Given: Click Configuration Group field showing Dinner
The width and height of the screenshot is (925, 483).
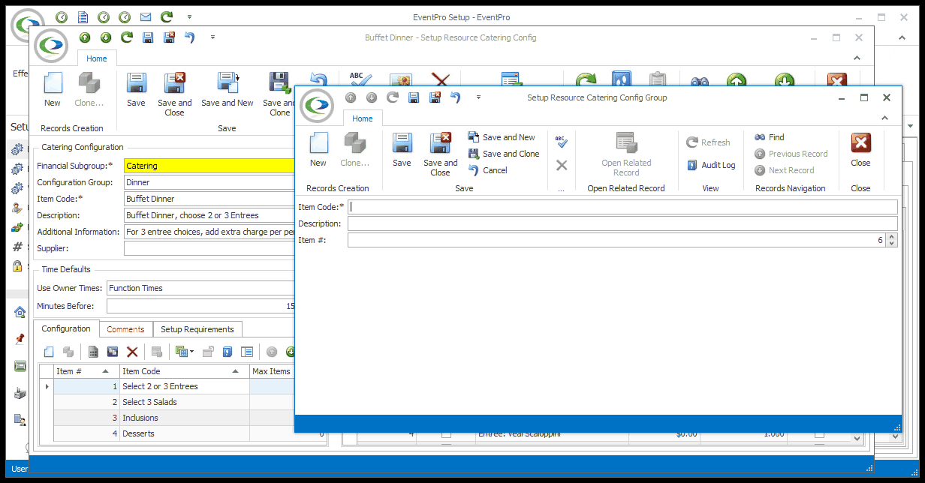Looking at the screenshot, I should (x=209, y=182).
